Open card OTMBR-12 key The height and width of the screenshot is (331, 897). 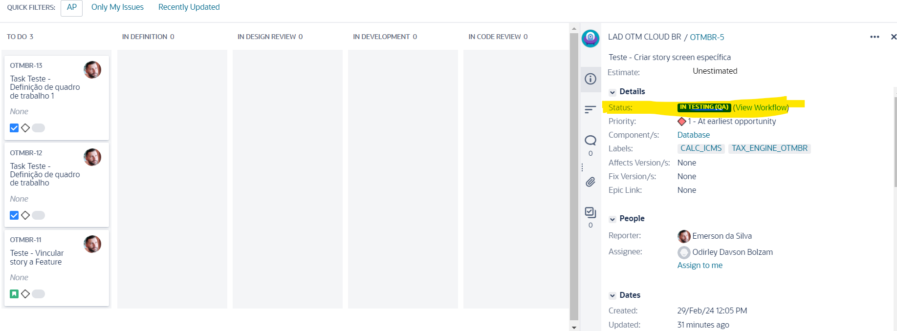click(26, 153)
